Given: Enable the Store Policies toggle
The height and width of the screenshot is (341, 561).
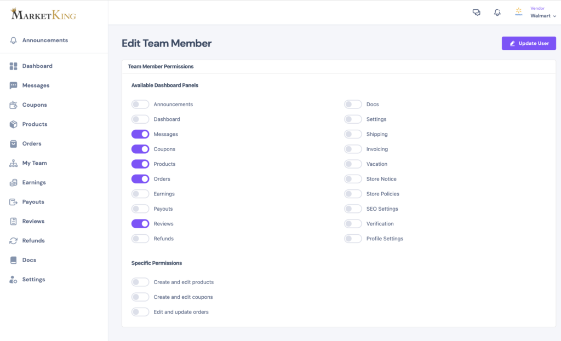Looking at the screenshot, I should click(x=353, y=194).
